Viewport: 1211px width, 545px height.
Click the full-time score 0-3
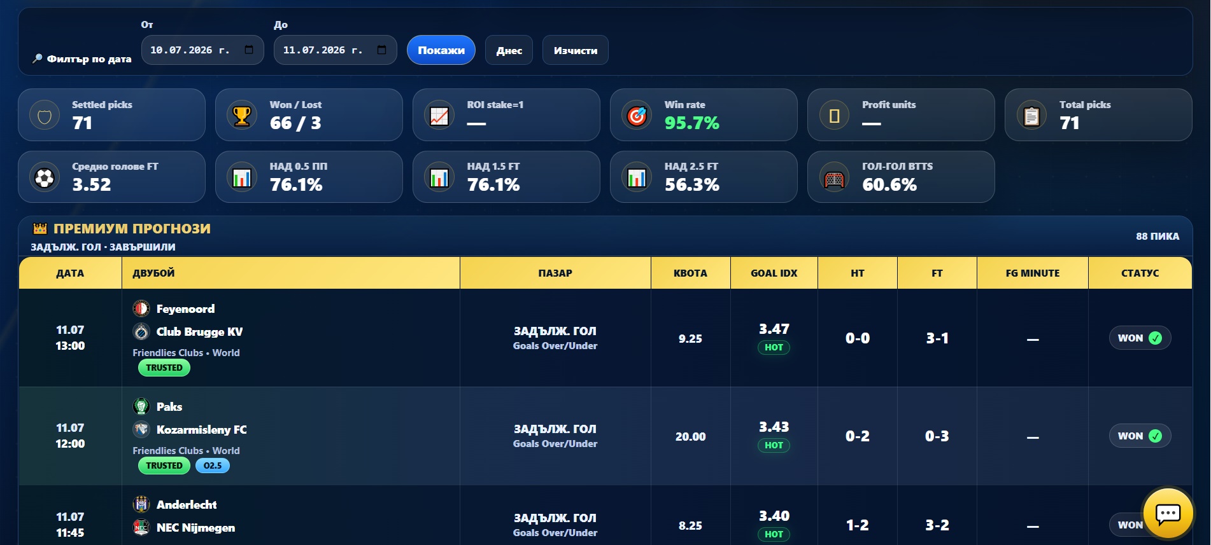coord(937,436)
